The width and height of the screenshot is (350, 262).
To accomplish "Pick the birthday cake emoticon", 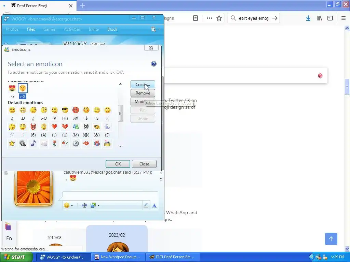I will tap(107, 144).
